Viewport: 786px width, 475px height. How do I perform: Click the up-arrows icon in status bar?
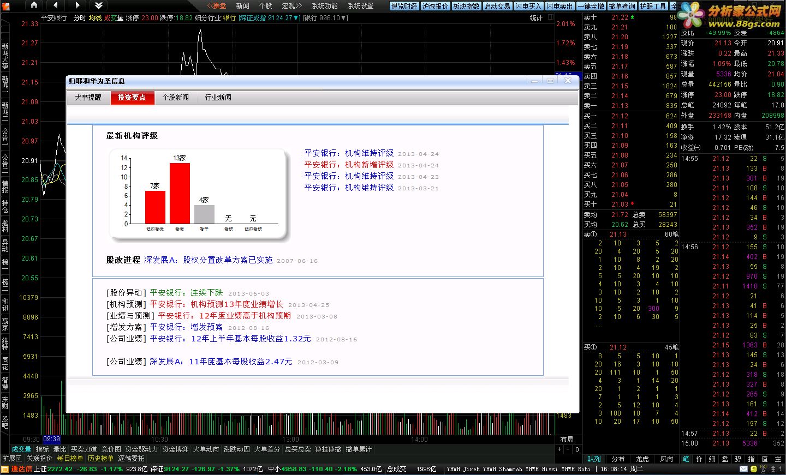pos(772,469)
